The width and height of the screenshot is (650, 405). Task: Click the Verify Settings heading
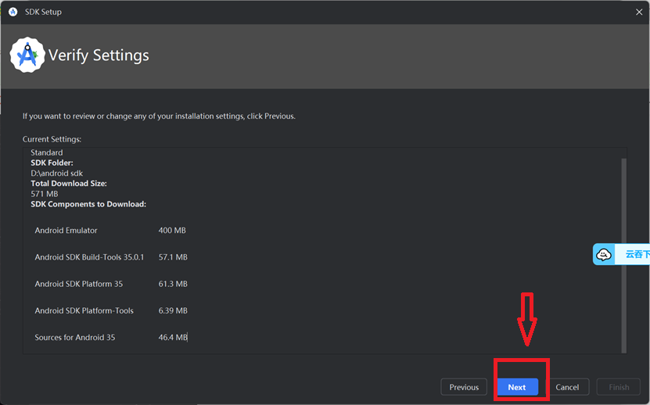pos(99,56)
